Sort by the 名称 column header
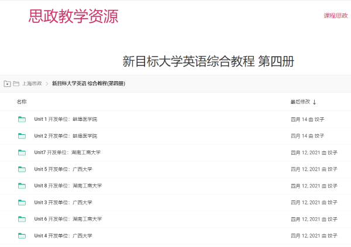This screenshot has width=351, height=247. click(x=22, y=102)
